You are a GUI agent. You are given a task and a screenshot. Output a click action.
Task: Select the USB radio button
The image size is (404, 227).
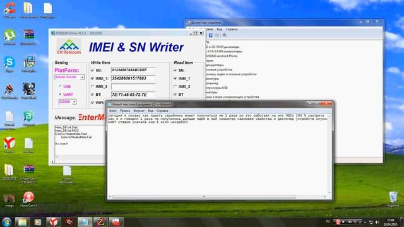click(x=60, y=86)
